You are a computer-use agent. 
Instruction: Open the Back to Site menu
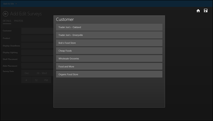pos(10,4)
